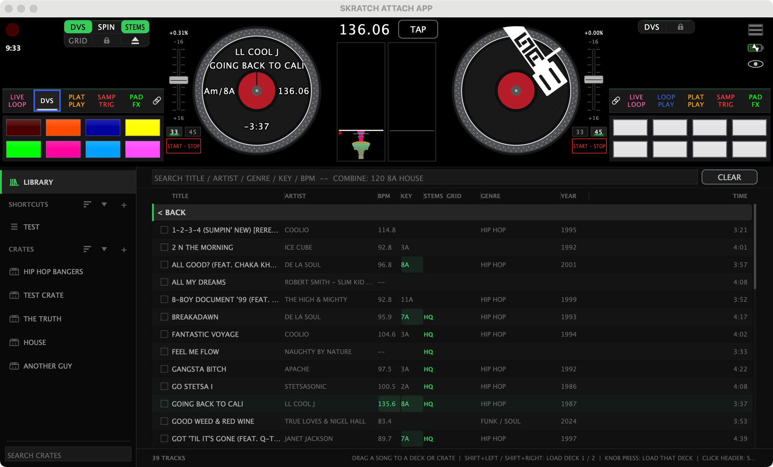The image size is (773, 467).
Task: Select 33 RPM on the right deck
Action: [x=580, y=131]
